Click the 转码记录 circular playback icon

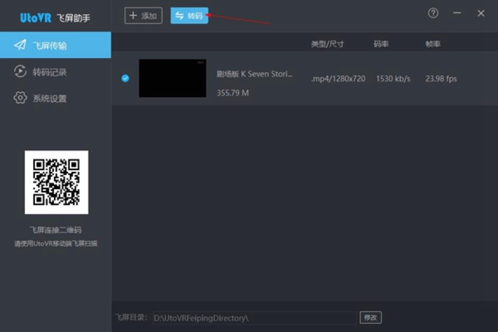[x=20, y=72]
